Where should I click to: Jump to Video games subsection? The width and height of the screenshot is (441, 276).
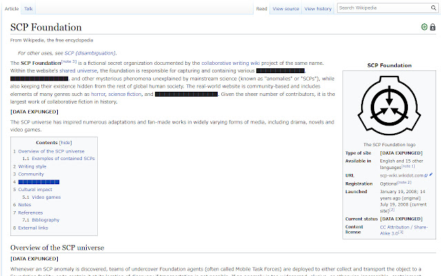(x=46, y=197)
